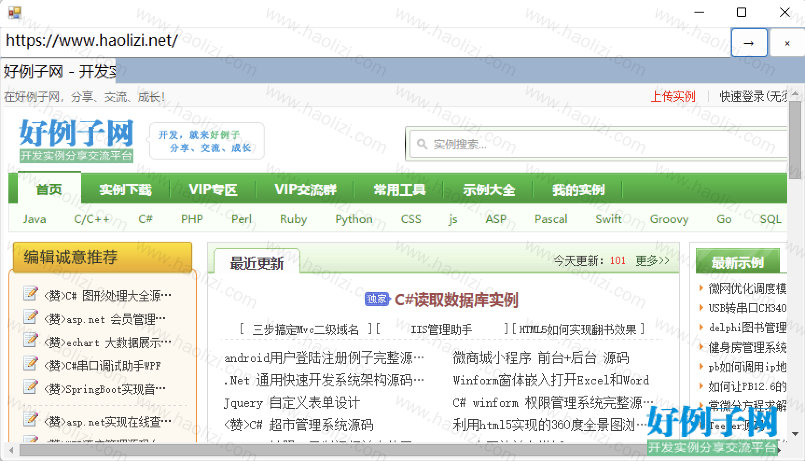The width and height of the screenshot is (805, 461).
Task: Click the application window icon
Action: coord(15,13)
